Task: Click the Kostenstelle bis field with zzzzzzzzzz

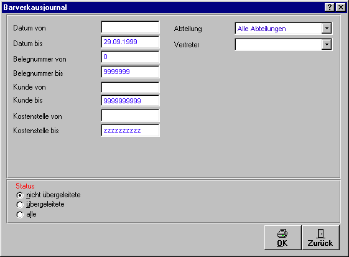Action: pyautogui.click(x=130, y=130)
